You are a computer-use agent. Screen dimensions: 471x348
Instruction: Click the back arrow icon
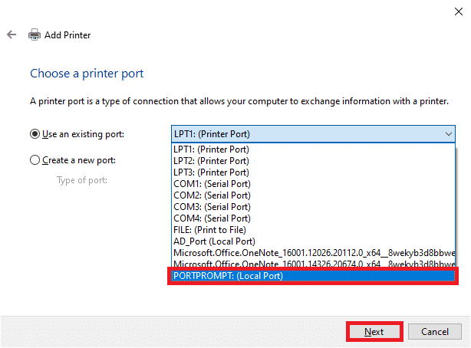tap(12, 35)
